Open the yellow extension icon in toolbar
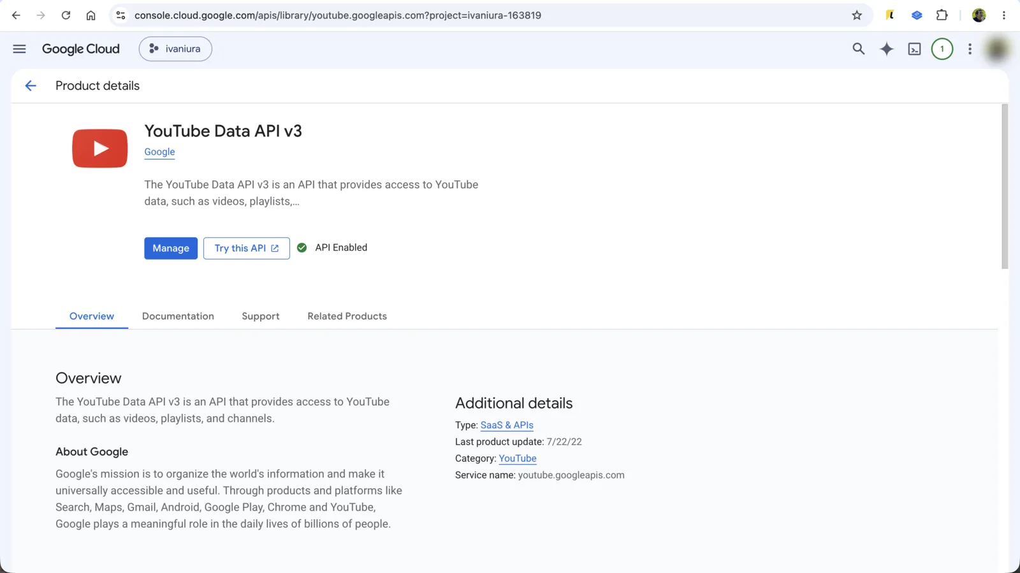The image size is (1020, 573). pos(890,15)
